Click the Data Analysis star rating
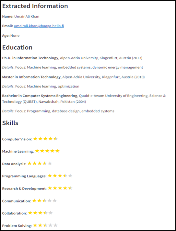Screen dimensions: 176x231 (40, 164)
